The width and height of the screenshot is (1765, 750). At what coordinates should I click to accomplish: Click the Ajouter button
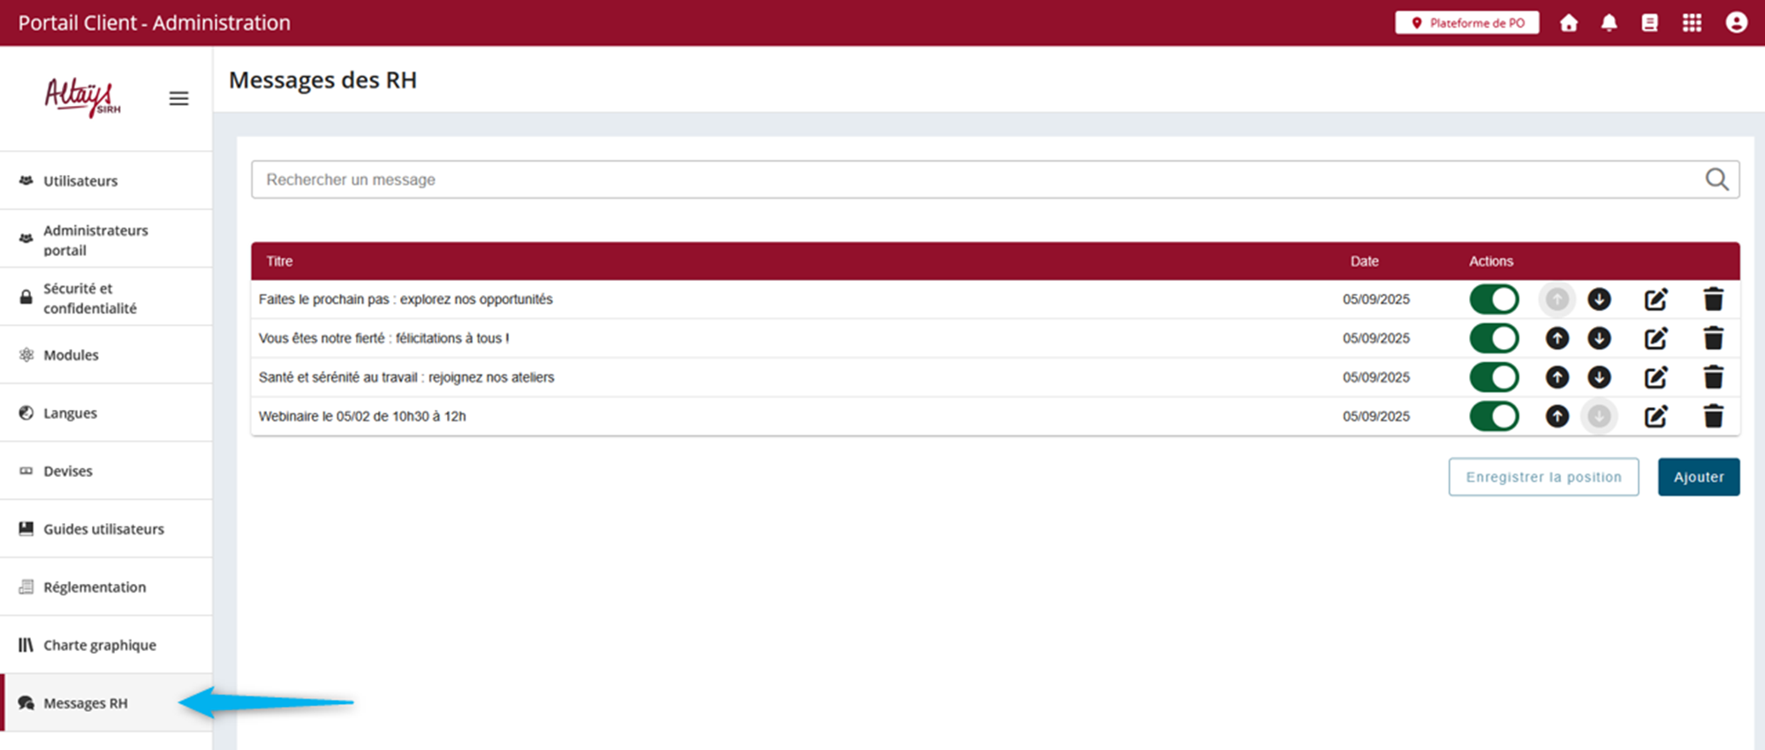(1698, 477)
